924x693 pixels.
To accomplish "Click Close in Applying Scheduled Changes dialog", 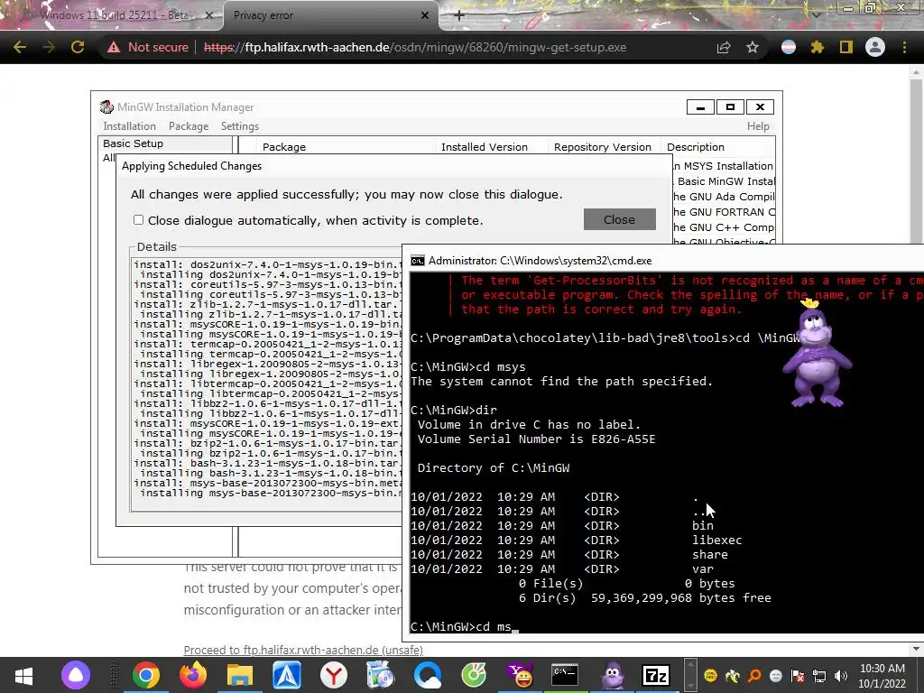I will 619,219.
